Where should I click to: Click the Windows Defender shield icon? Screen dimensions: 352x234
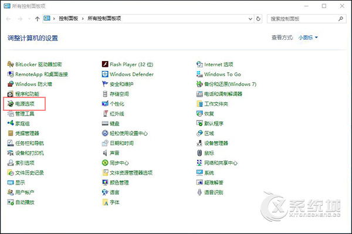105,74
